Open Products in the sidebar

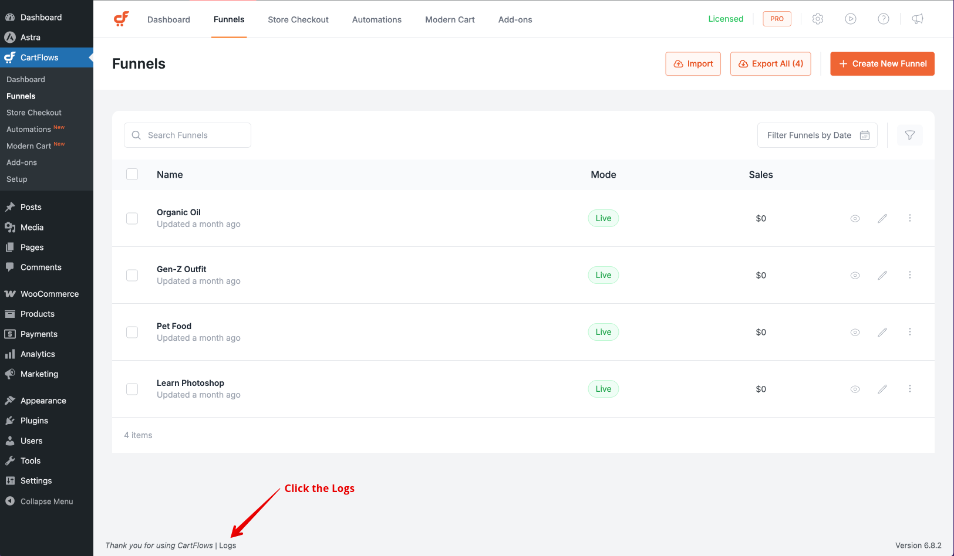tap(46, 314)
